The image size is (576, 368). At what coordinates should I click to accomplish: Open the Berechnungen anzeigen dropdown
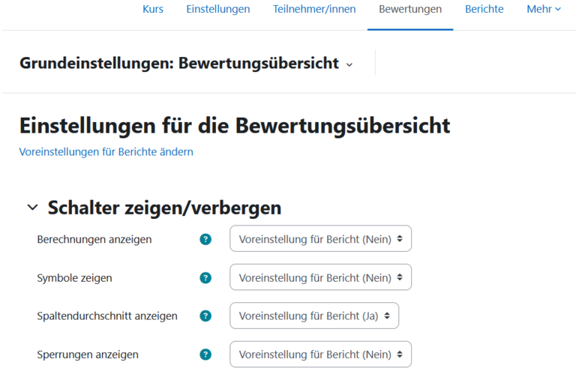pyautogui.click(x=320, y=239)
